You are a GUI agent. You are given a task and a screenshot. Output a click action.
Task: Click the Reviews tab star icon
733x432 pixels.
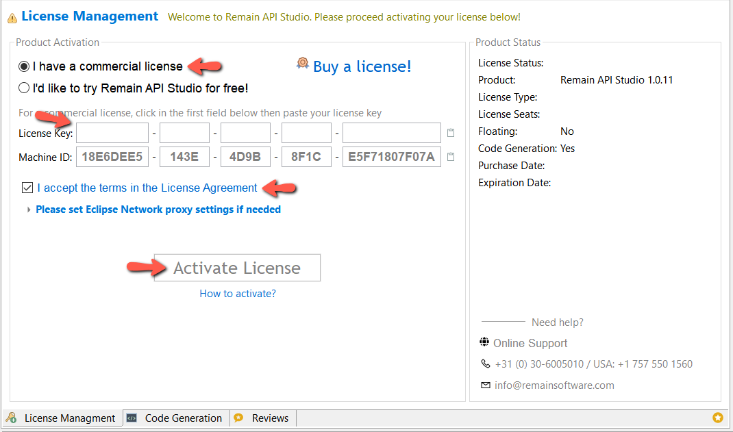pos(238,418)
